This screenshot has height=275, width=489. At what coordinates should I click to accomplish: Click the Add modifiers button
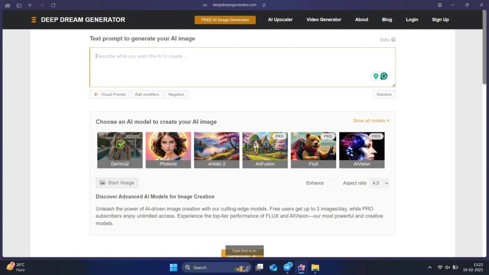pos(147,95)
